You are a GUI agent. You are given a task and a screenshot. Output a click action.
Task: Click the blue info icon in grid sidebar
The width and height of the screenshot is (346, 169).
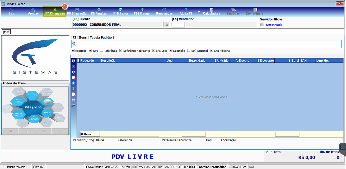click(73, 83)
